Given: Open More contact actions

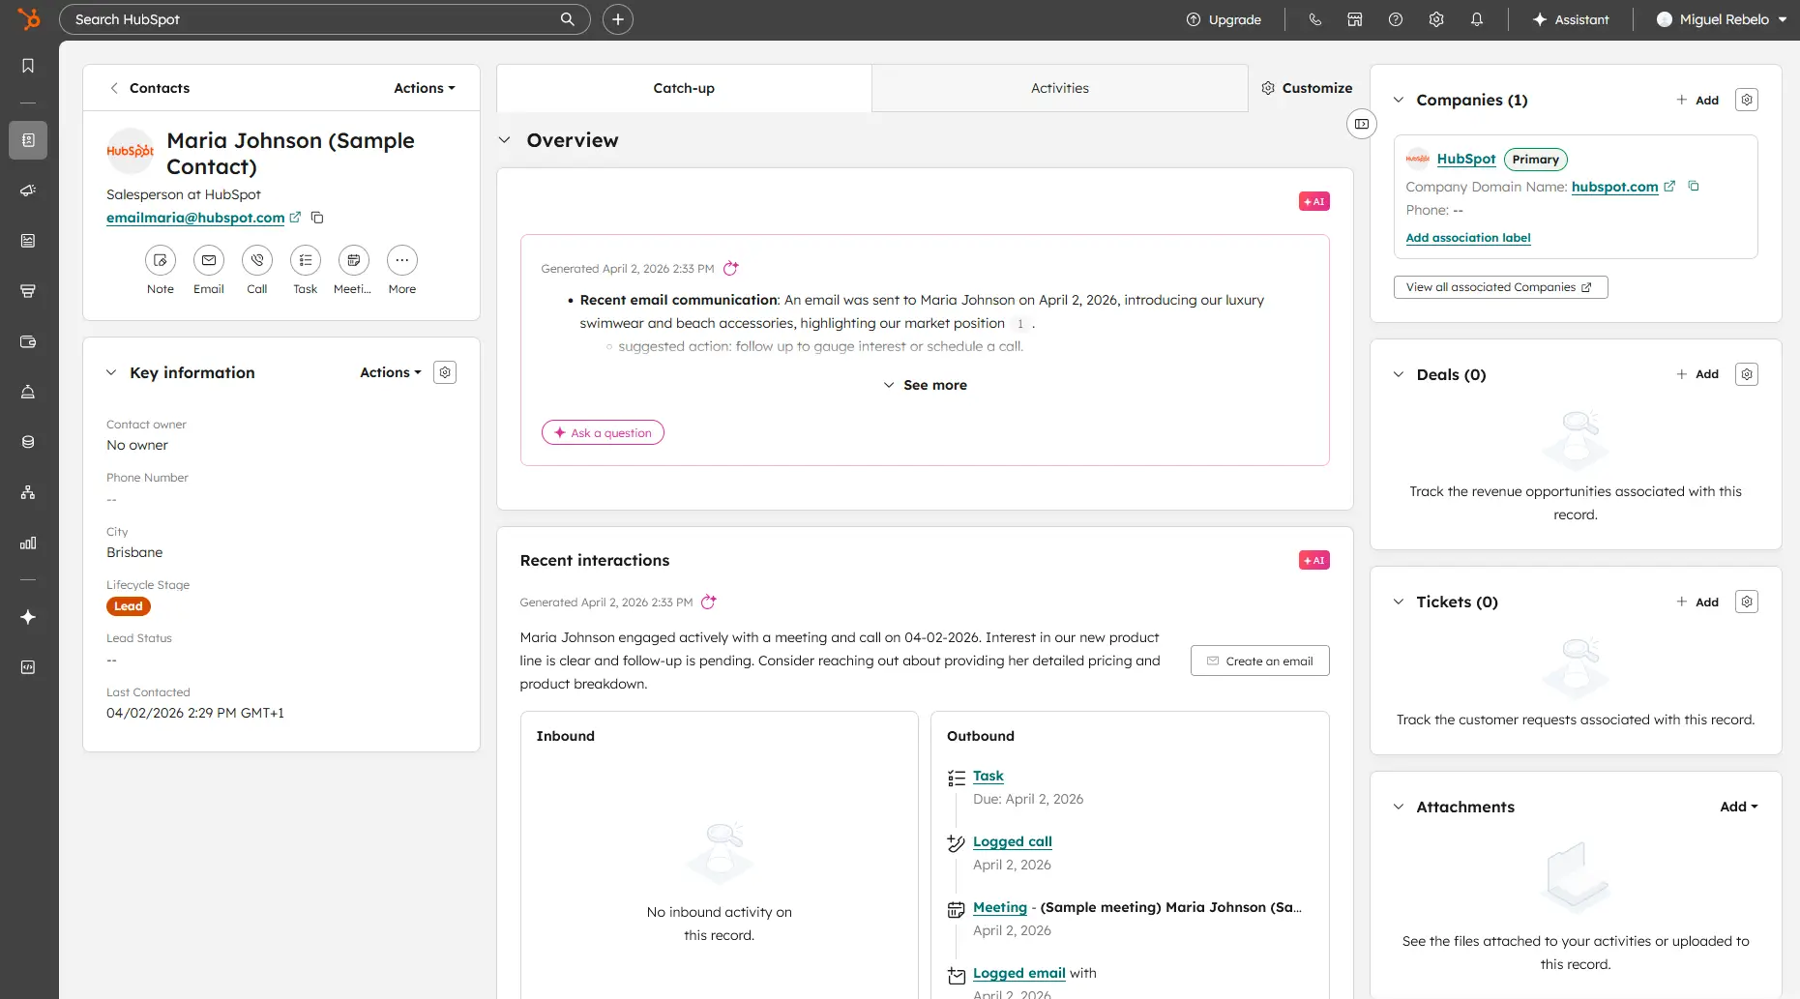Looking at the screenshot, I should pos(402,260).
